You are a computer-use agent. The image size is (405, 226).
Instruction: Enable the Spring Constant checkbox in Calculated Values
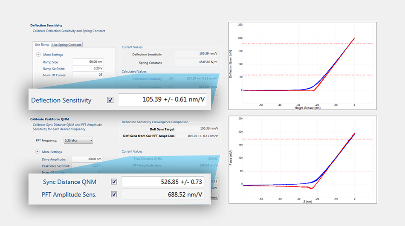point(171,87)
